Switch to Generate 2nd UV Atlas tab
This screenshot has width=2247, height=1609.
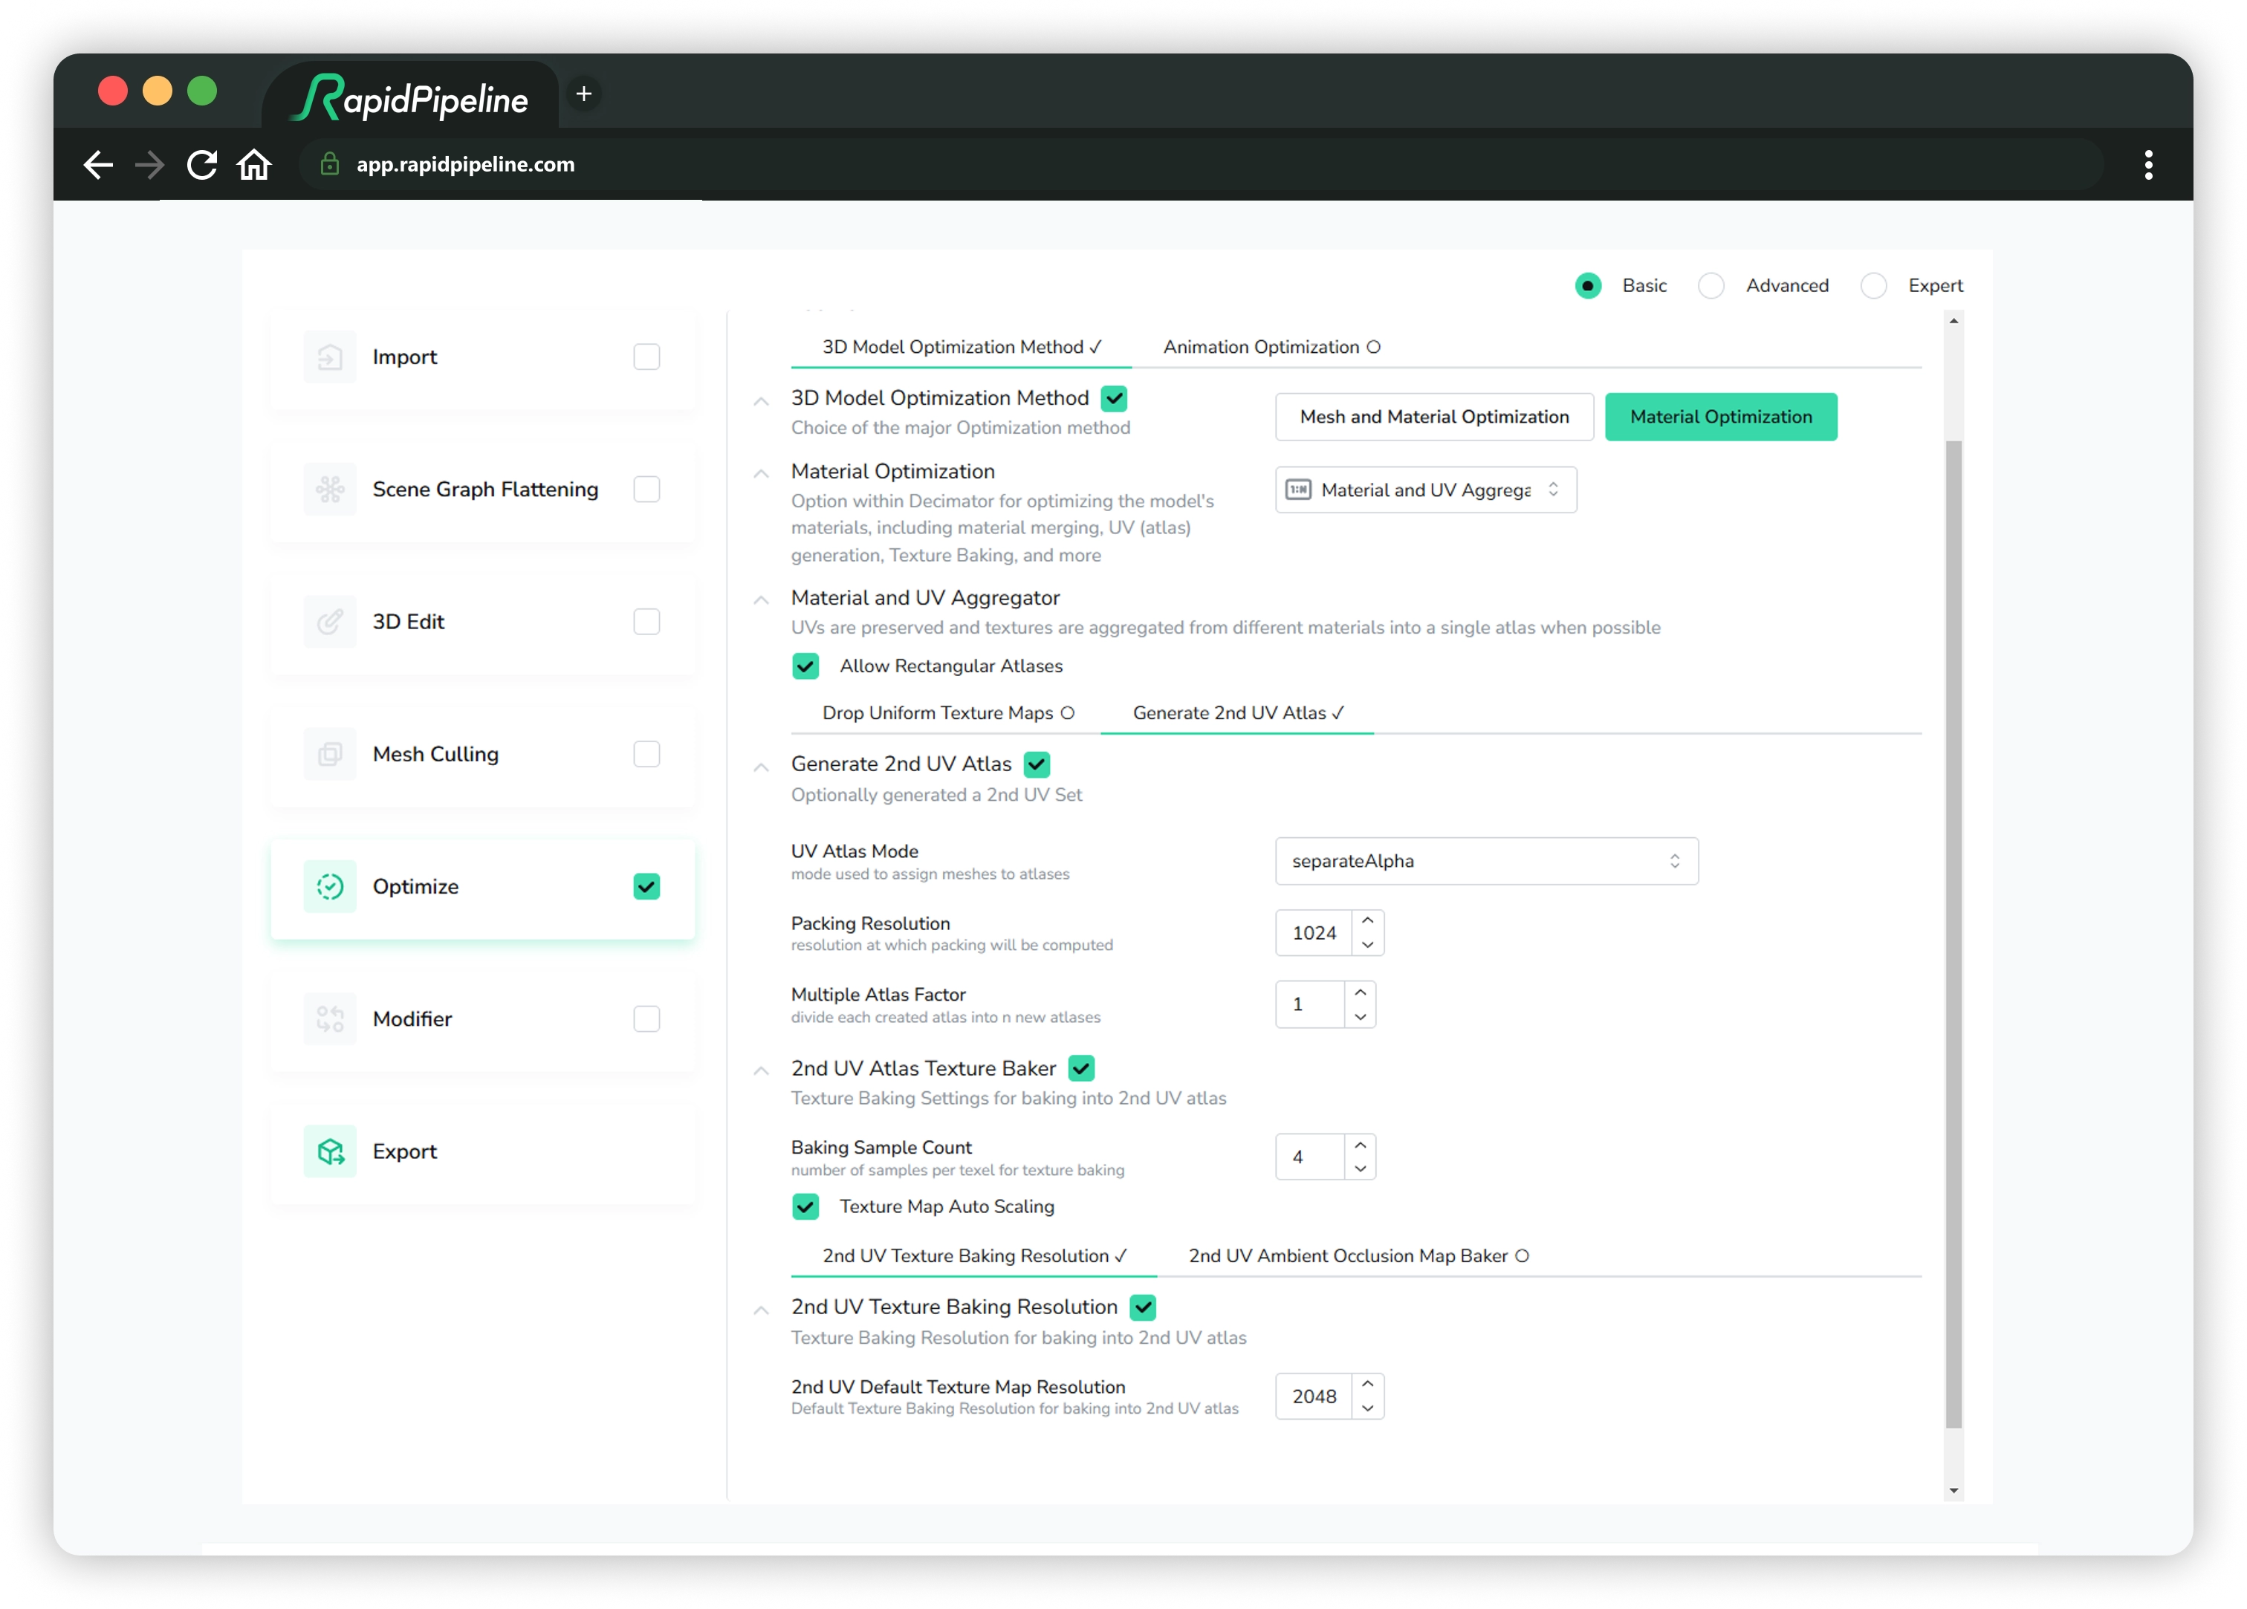click(x=1237, y=713)
